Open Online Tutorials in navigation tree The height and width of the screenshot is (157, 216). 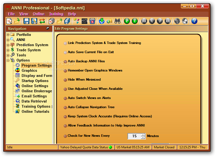35,111
